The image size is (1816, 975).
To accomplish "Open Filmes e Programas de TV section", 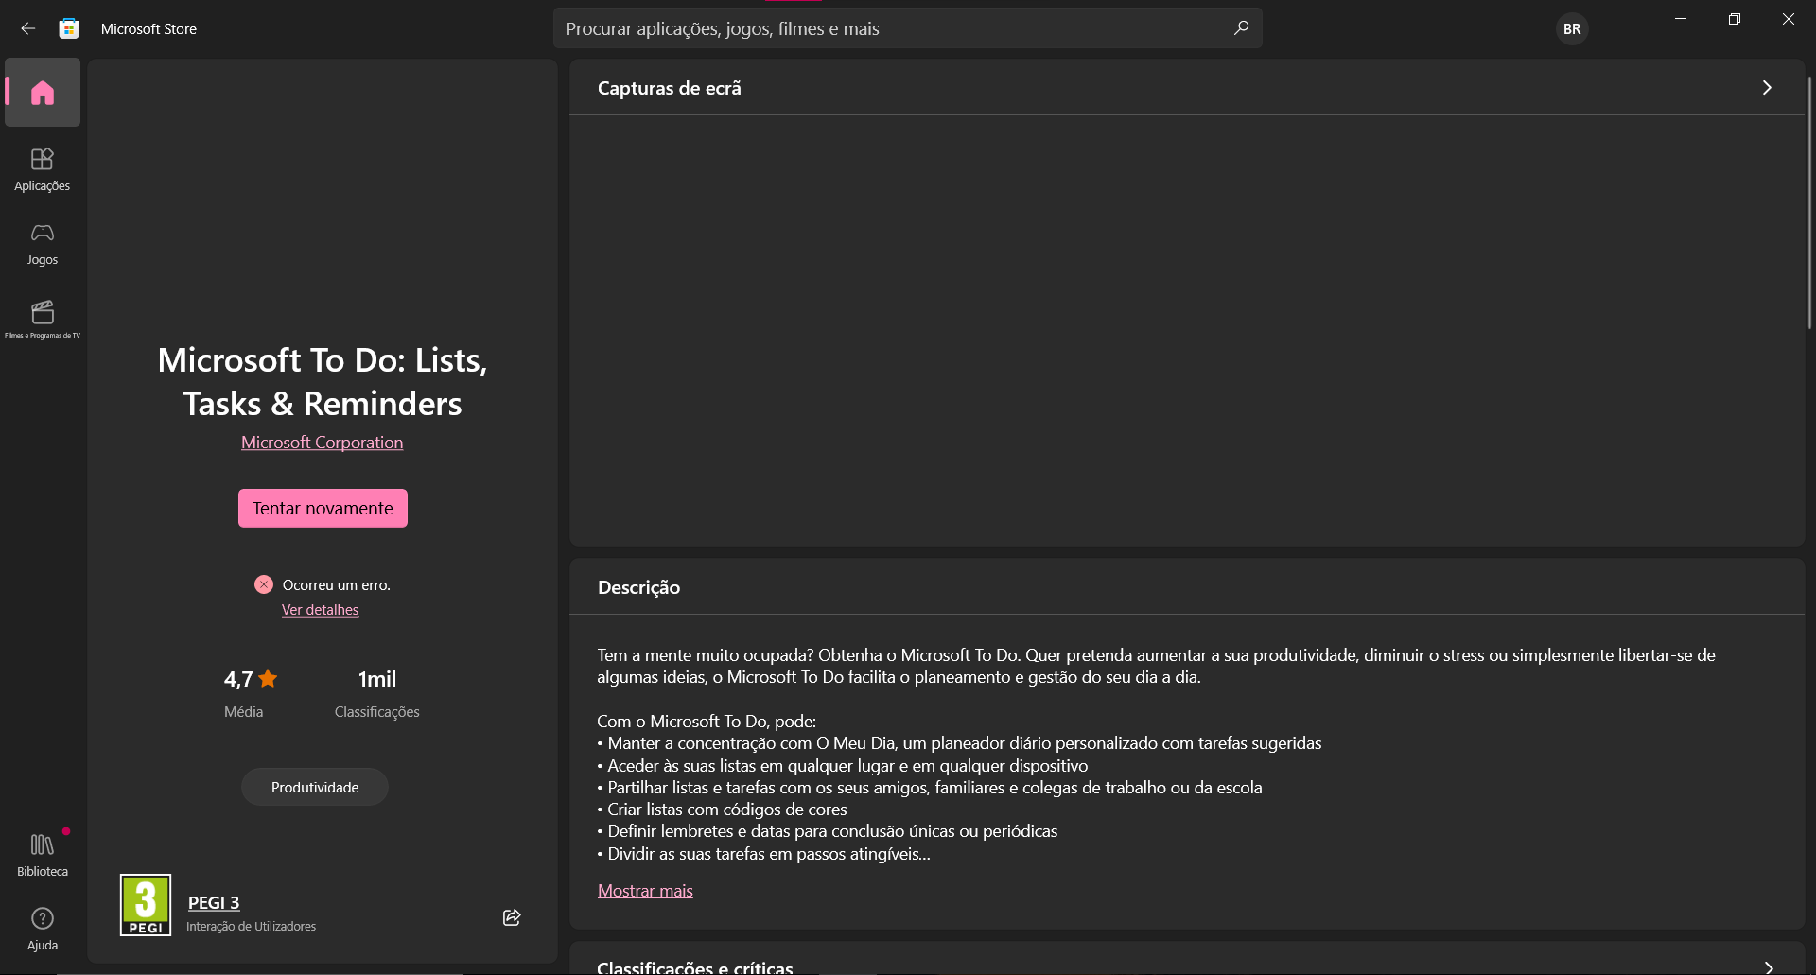I will (43, 319).
